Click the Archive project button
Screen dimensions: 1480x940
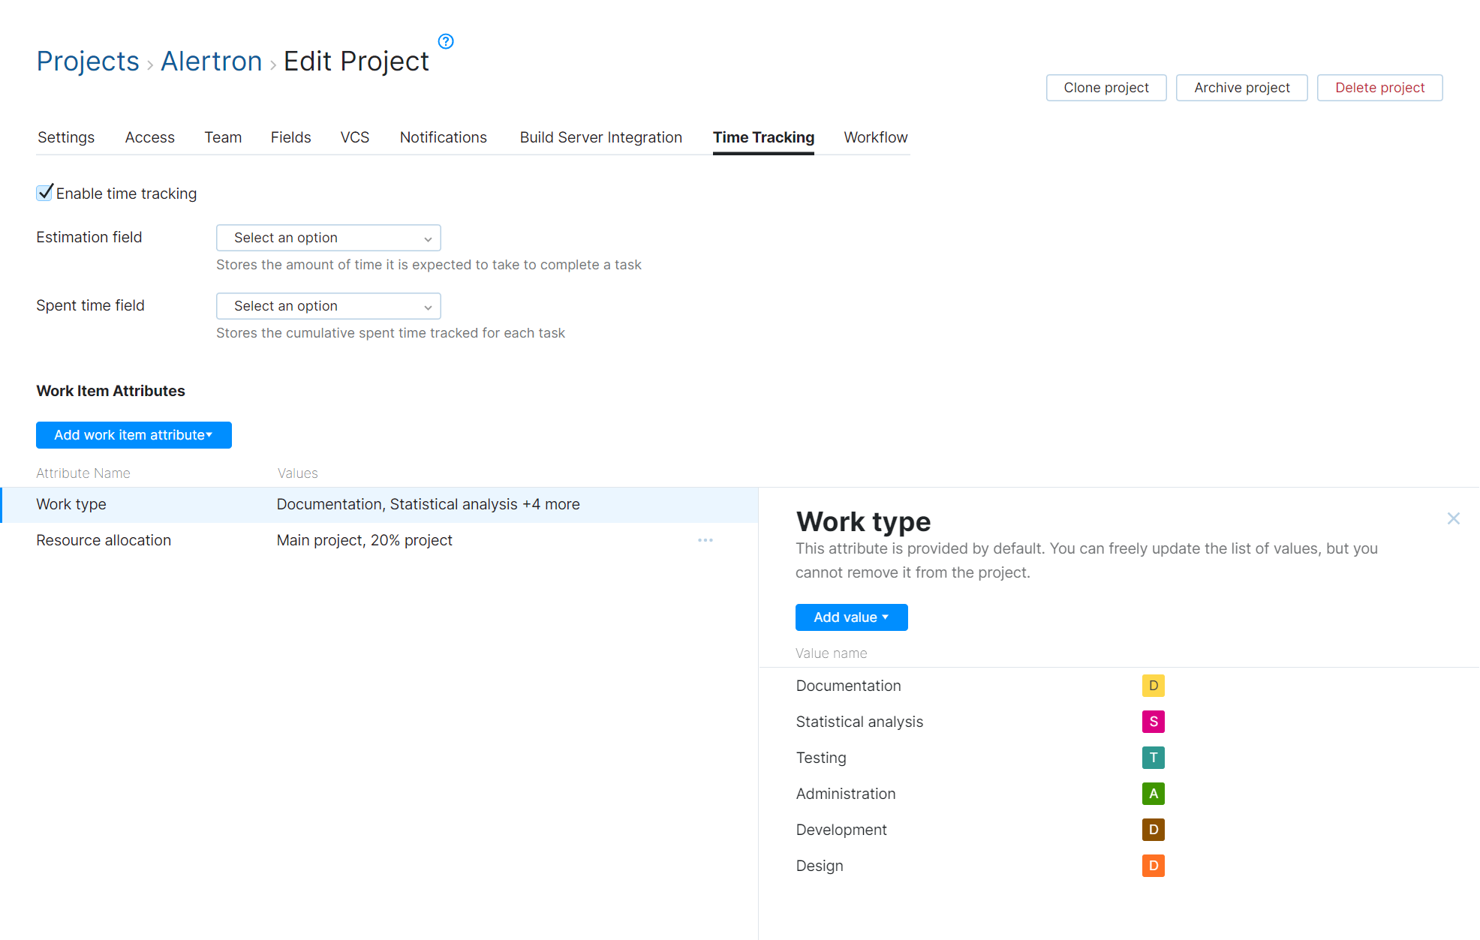click(x=1241, y=88)
